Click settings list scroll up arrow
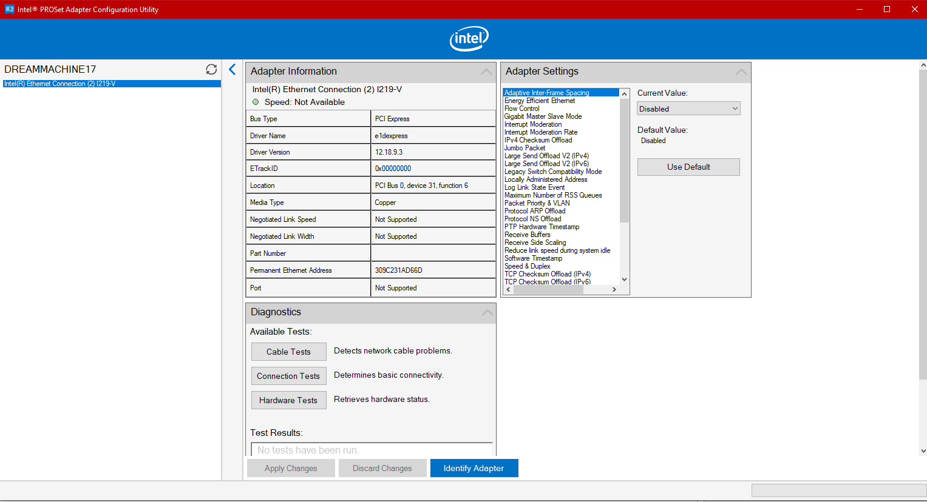Viewport: 927px width, 502px height. coord(624,94)
